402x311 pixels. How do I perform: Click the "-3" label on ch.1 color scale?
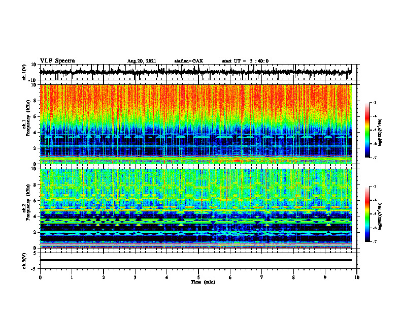click(375, 102)
